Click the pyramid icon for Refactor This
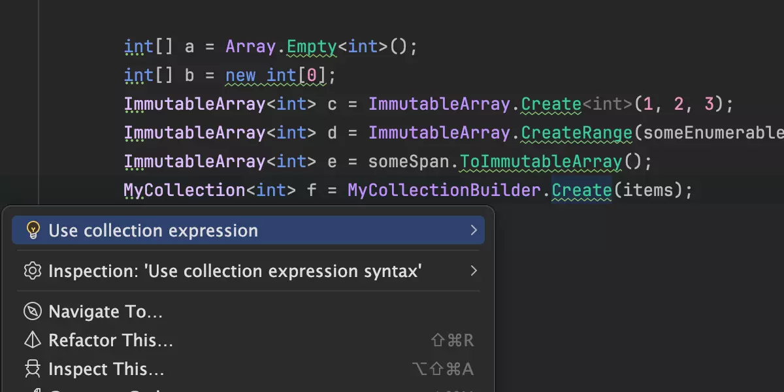 32,340
